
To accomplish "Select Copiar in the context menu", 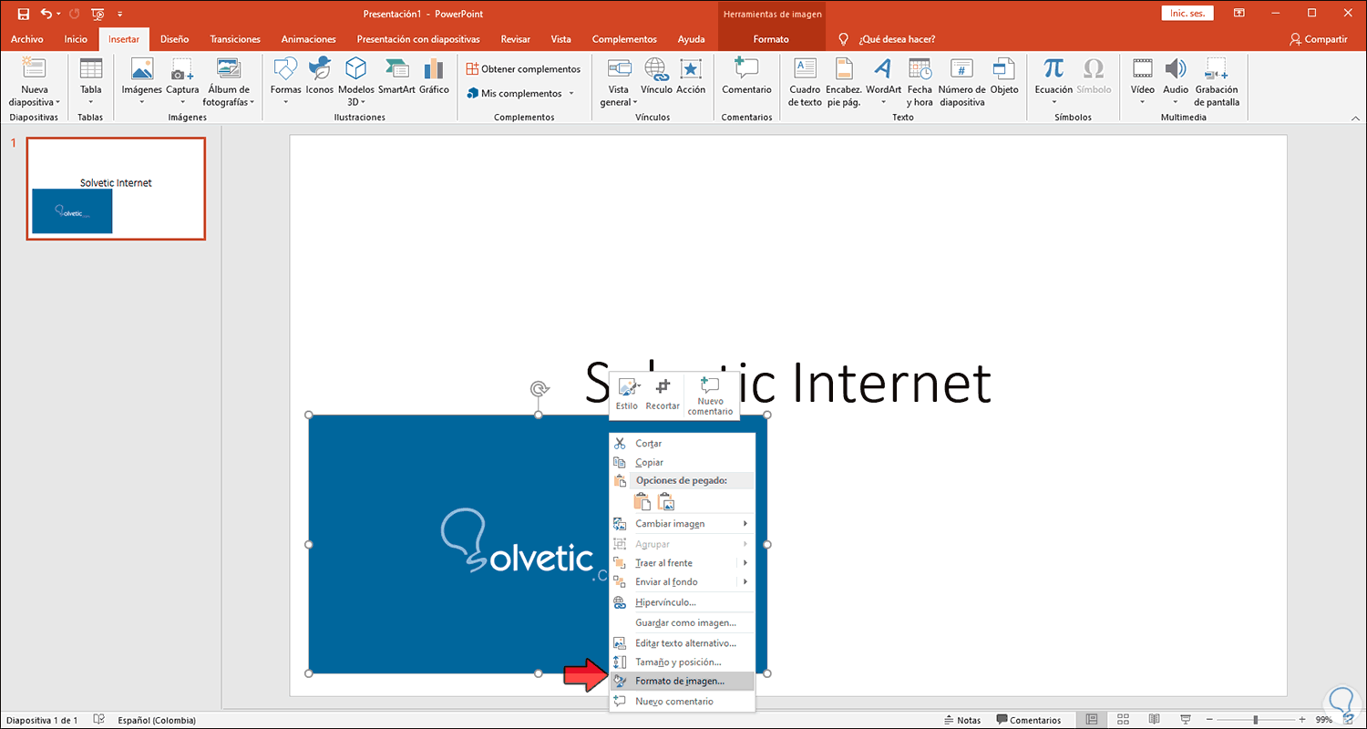I will point(682,463).
